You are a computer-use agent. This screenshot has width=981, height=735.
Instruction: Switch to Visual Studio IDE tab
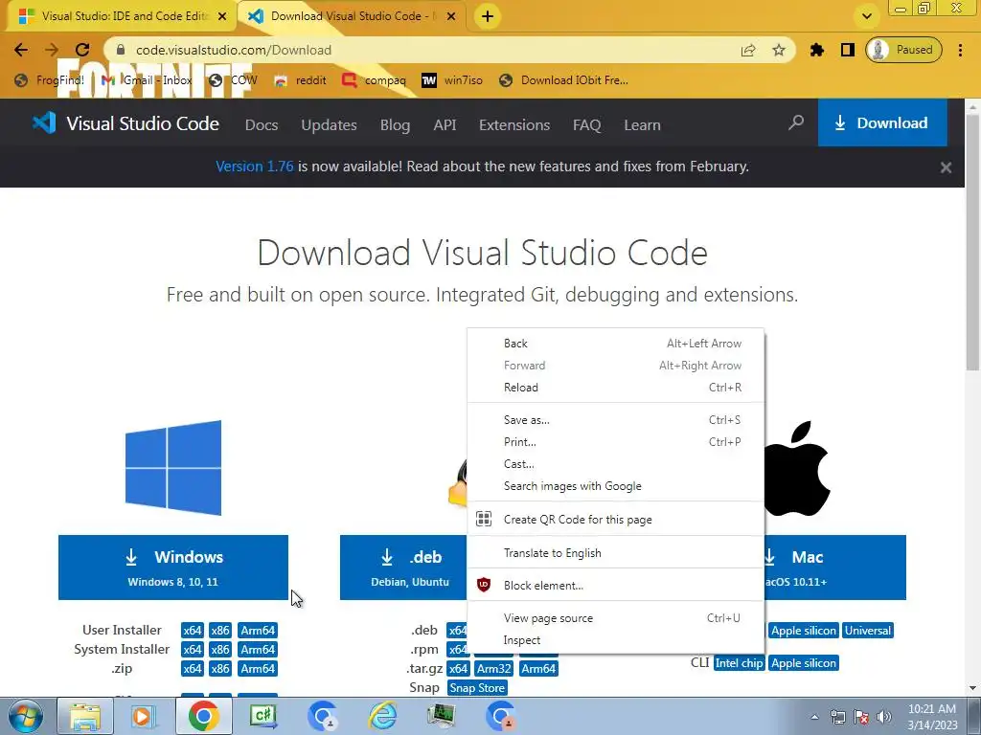(123, 16)
